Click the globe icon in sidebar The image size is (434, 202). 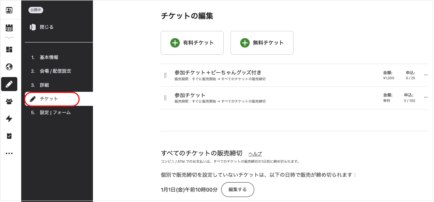(x=9, y=67)
